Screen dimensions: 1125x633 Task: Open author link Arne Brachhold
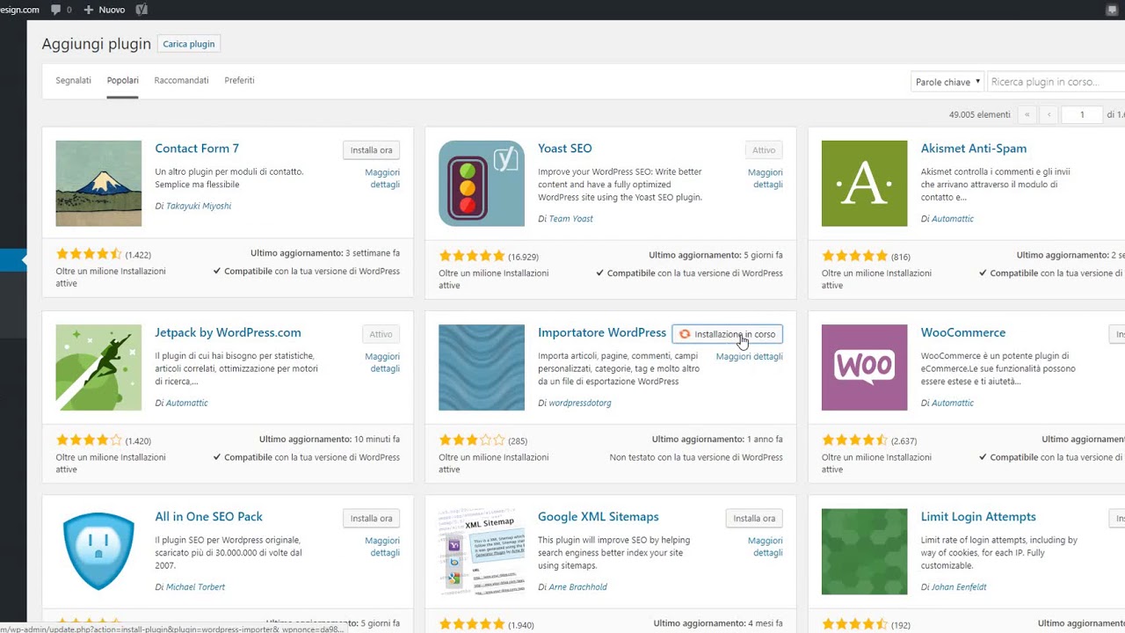pos(578,587)
